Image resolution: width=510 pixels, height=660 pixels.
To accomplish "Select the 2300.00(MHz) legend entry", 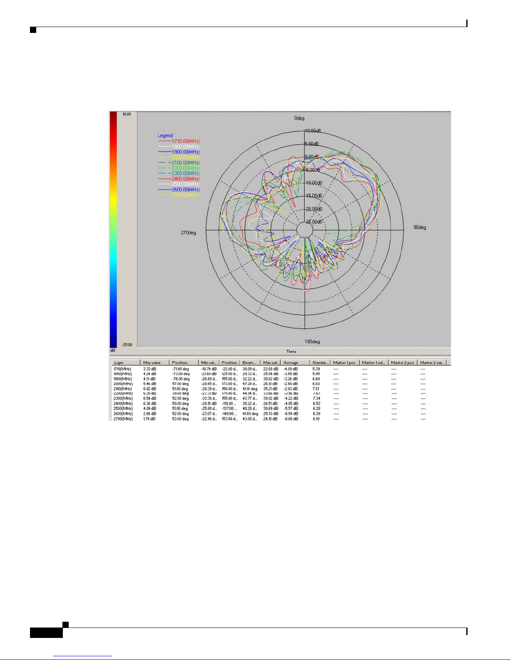I will tap(185, 173).
